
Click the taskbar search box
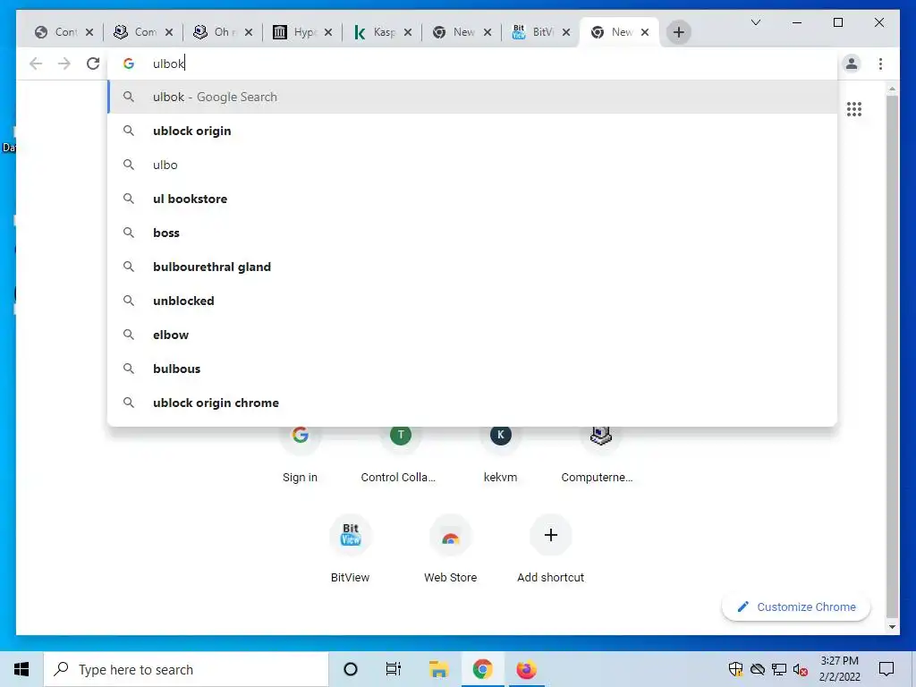click(x=186, y=669)
